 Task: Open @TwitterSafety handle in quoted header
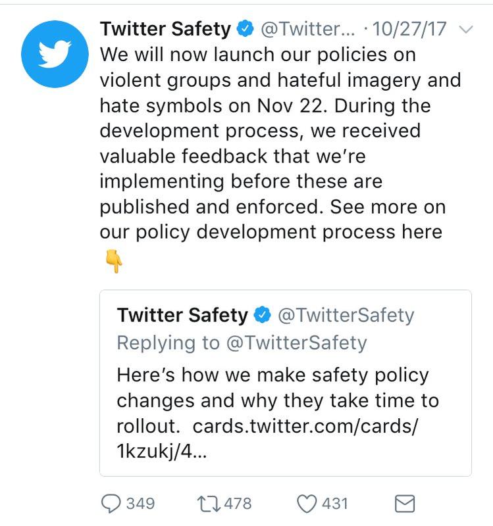coord(346,316)
